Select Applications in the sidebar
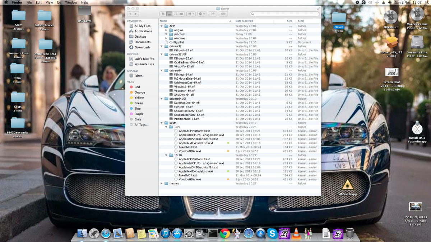 (x=143, y=31)
